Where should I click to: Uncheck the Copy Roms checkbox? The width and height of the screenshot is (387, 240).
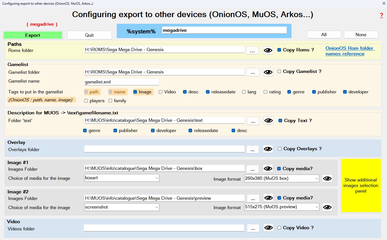point(279,50)
